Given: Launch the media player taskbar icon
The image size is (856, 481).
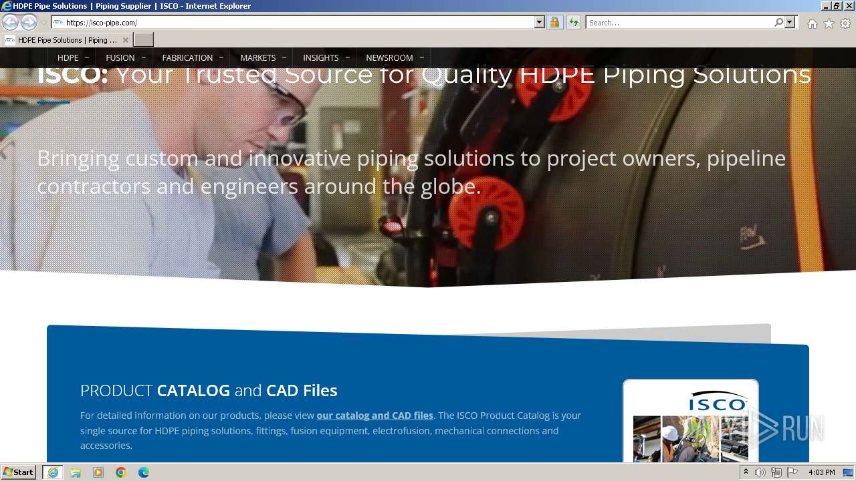Looking at the screenshot, I should click(x=98, y=472).
